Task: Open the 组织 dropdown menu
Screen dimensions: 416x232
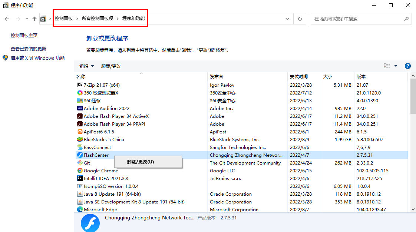Action: (x=86, y=66)
